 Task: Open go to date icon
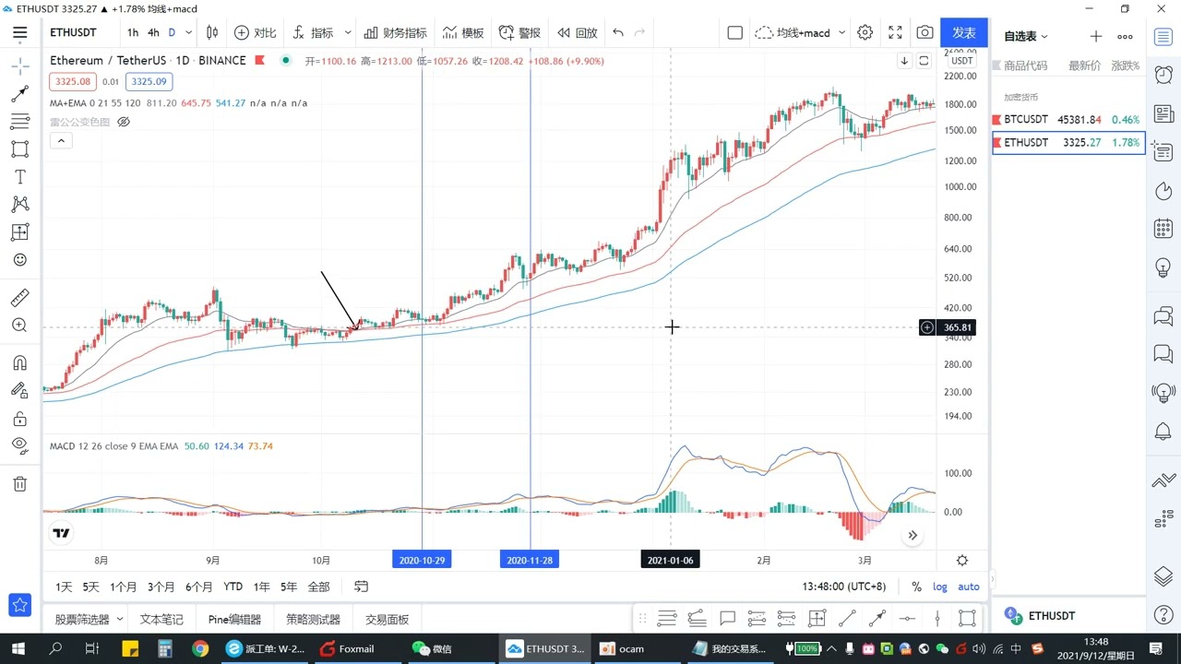click(x=362, y=587)
